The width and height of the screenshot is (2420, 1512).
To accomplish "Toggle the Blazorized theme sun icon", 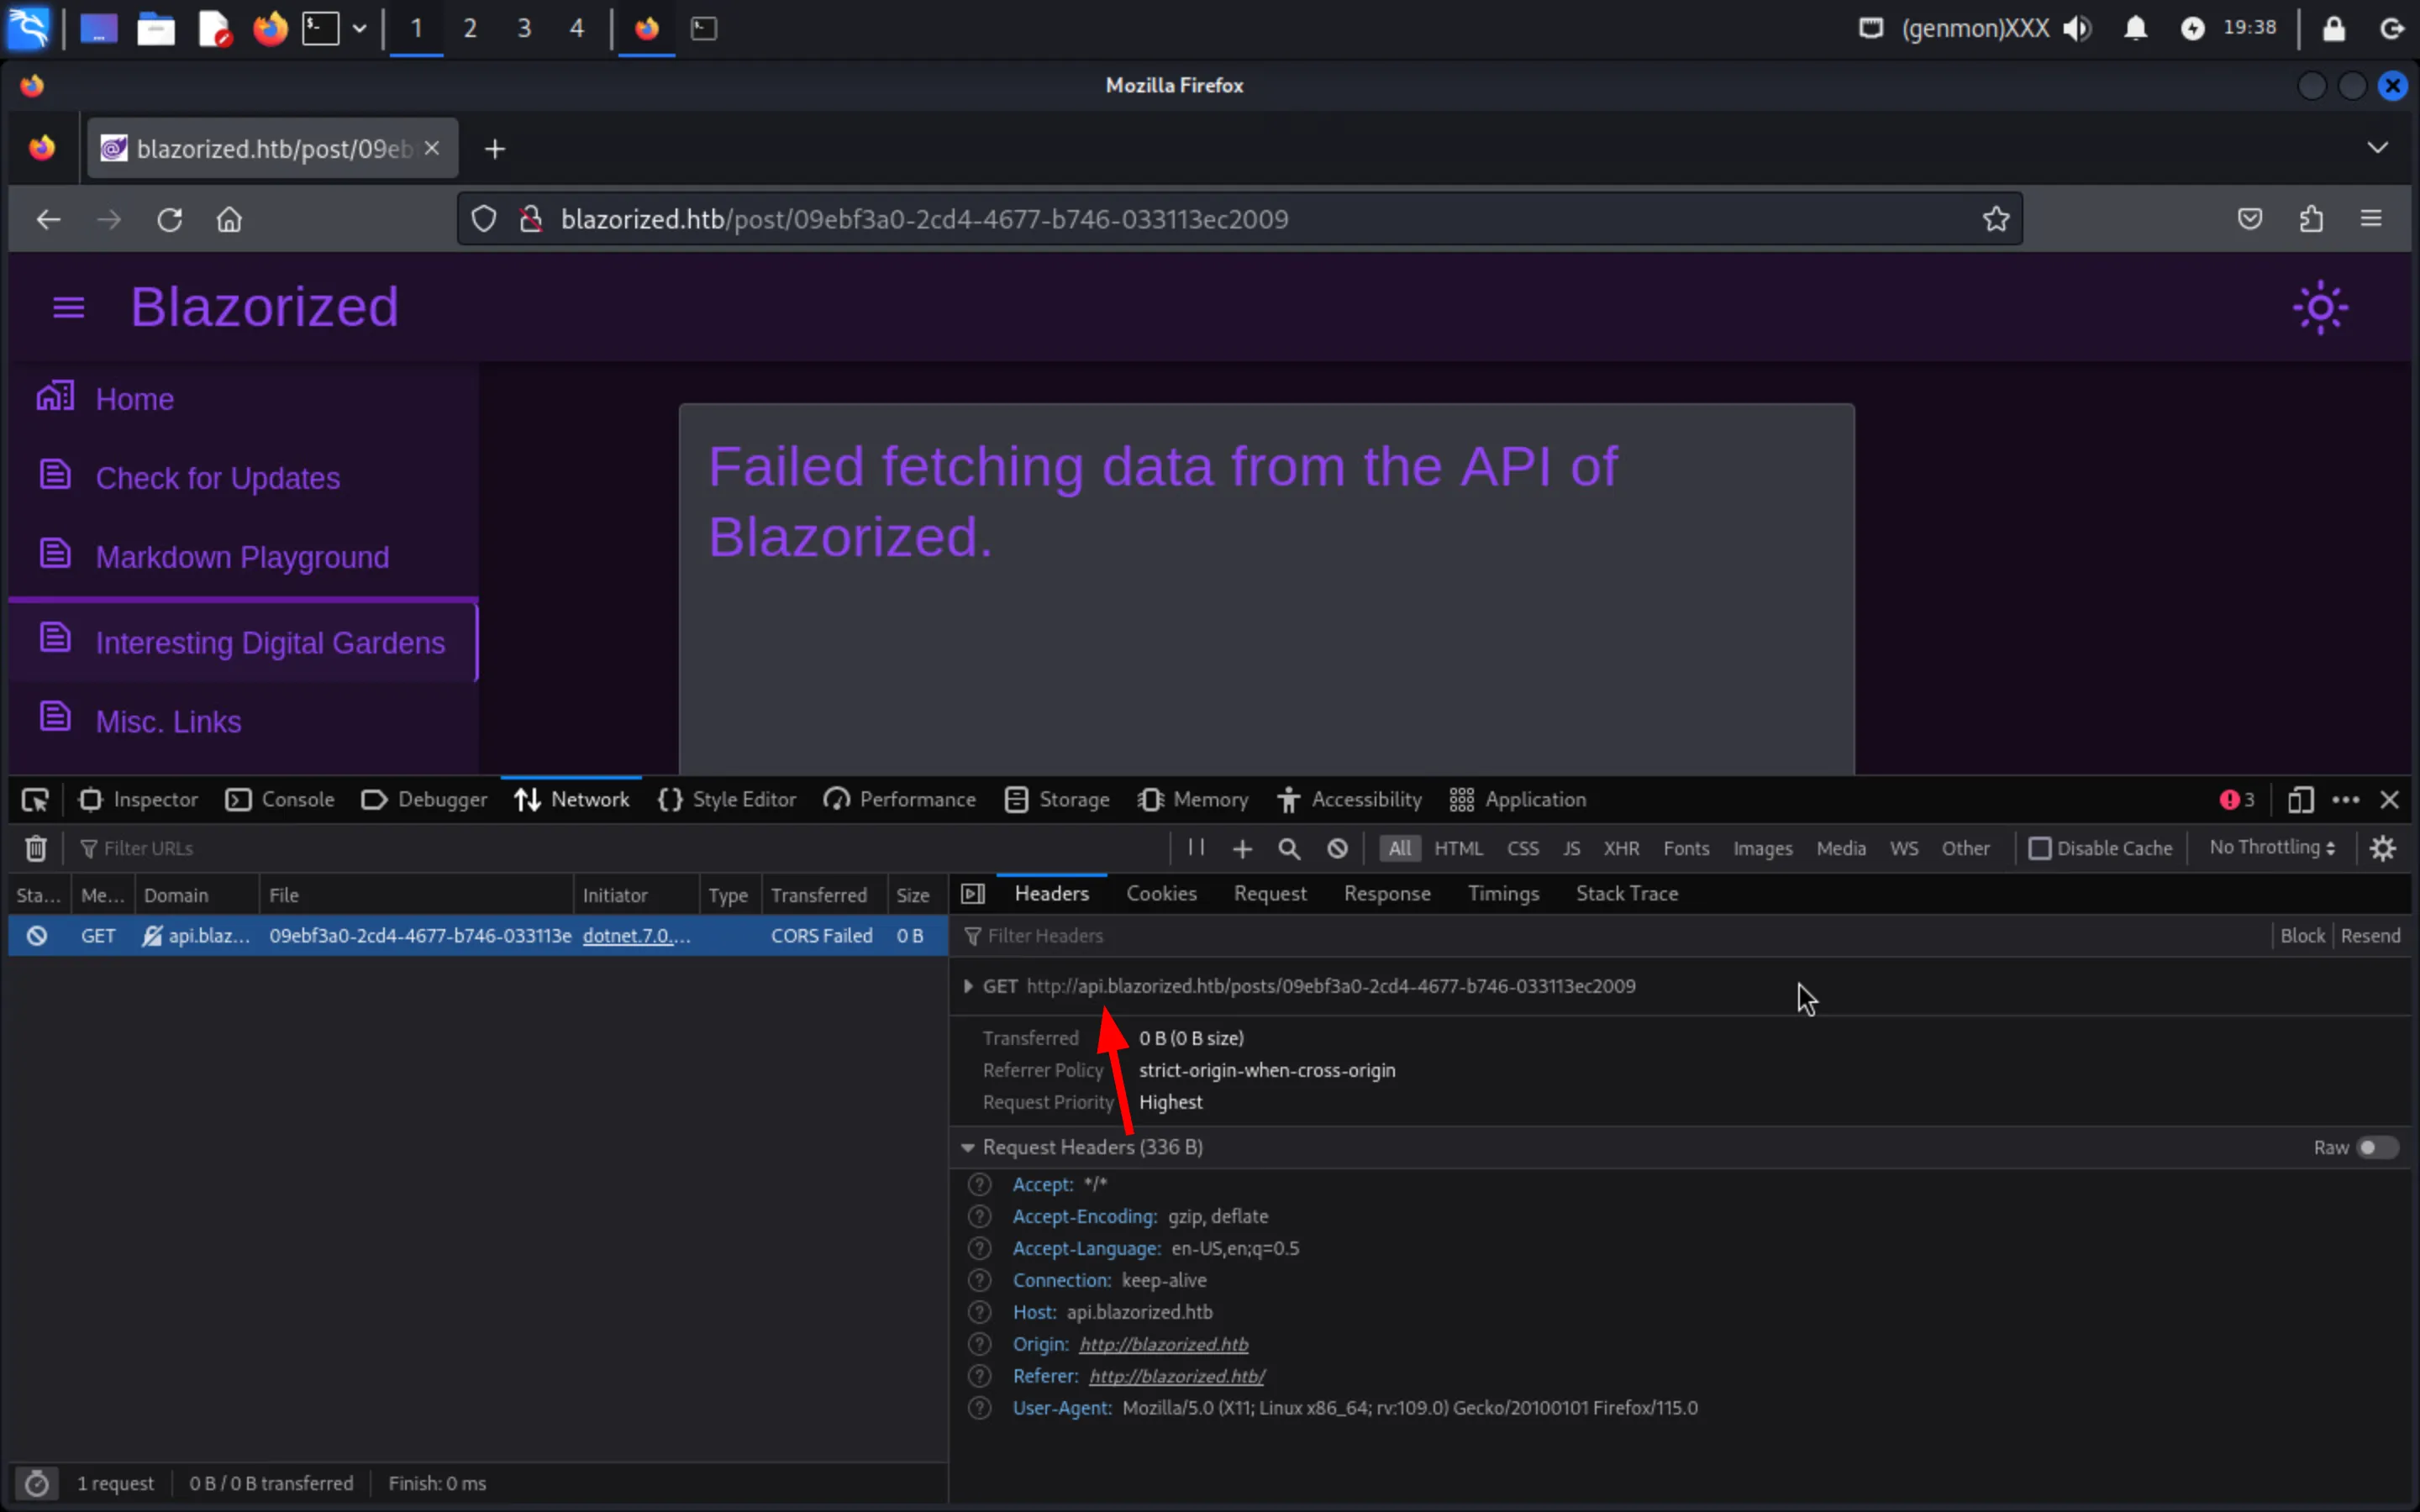I will pos(2320,307).
